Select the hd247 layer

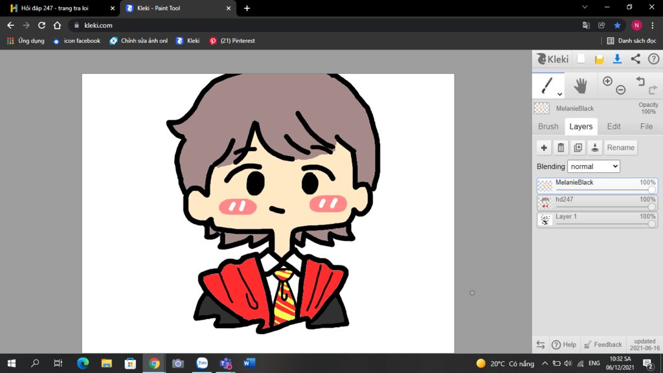(597, 203)
